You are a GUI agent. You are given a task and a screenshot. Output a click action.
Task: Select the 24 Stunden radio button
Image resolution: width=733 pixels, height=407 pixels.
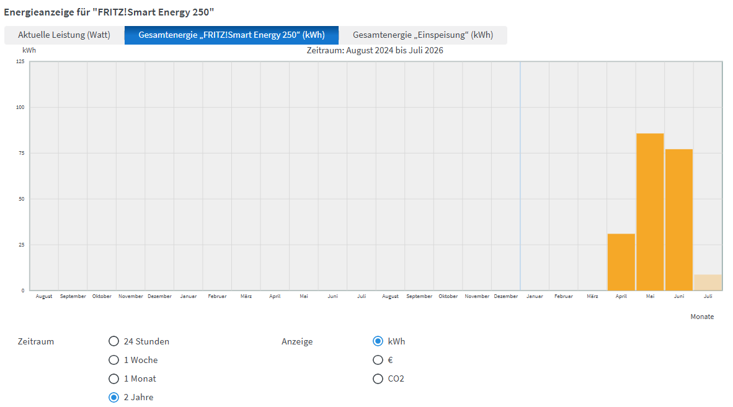coord(113,341)
